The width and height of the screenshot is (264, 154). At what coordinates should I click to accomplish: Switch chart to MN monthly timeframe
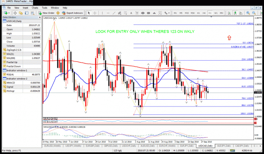pos(222,13)
